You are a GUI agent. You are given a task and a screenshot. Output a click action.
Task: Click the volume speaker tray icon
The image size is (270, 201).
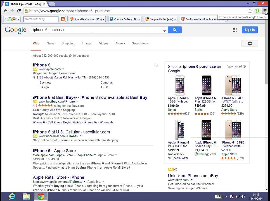tap(243, 196)
